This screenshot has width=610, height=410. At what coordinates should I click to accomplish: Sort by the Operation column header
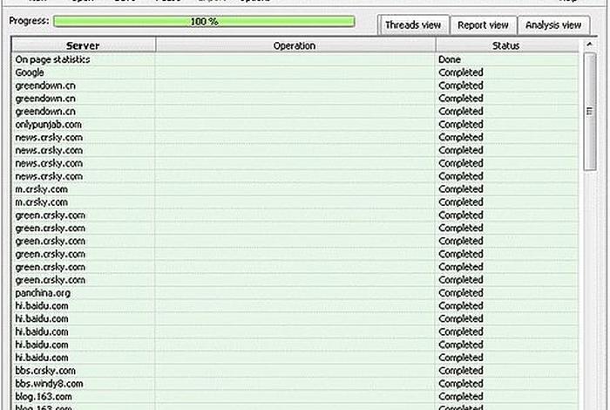coord(295,45)
